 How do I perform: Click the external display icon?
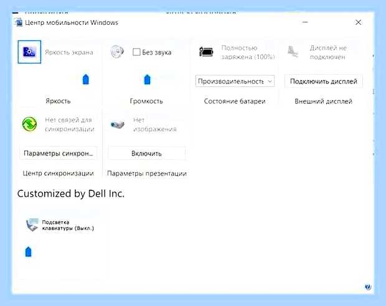tap(293, 52)
